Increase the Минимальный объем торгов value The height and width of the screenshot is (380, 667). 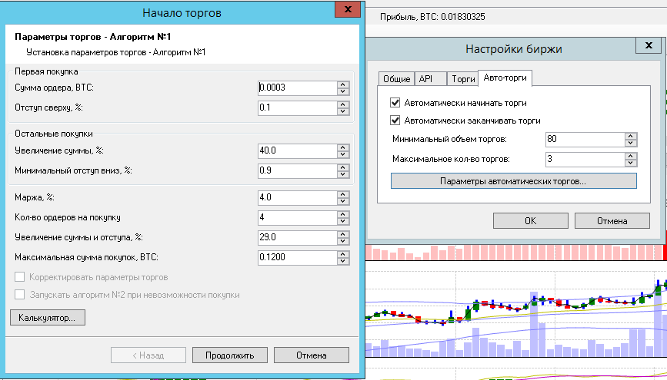[630, 136]
